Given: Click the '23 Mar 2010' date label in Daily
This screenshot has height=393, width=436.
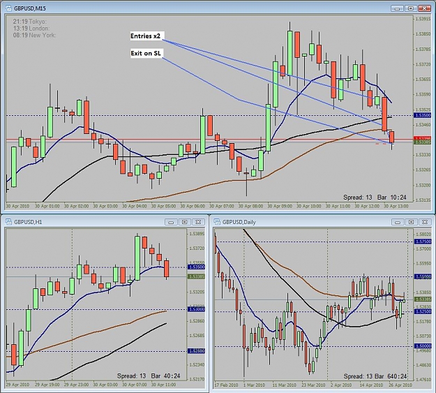Looking at the screenshot, I should [x=313, y=385].
